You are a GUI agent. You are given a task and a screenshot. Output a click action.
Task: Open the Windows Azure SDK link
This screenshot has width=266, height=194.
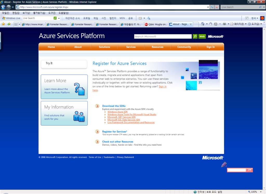tap(118, 112)
